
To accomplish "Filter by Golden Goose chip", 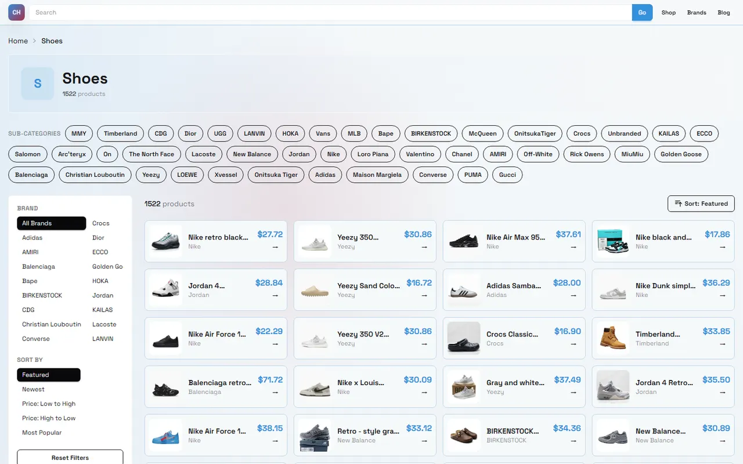I will pos(681,154).
